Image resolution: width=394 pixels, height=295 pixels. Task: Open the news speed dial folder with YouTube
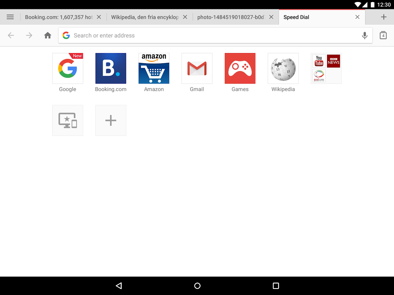point(326,68)
